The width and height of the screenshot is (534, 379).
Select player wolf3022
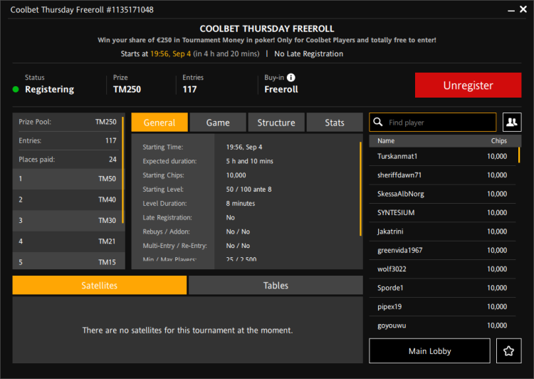442,269
